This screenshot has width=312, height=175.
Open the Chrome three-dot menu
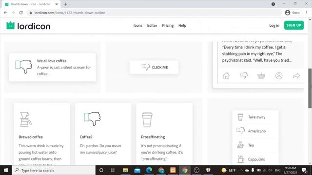click(307, 13)
